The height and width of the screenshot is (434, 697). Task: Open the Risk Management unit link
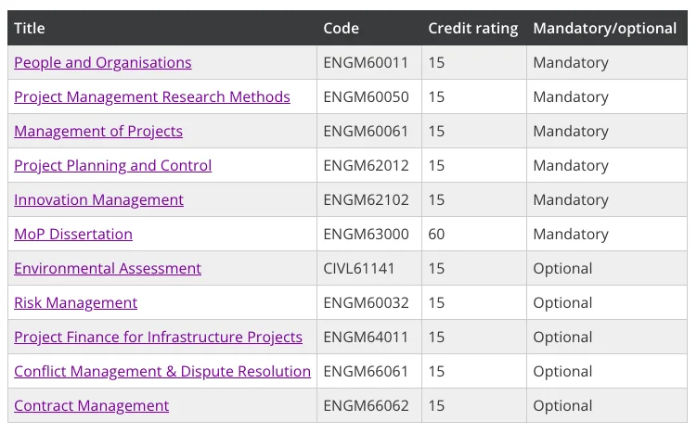point(75,303)
